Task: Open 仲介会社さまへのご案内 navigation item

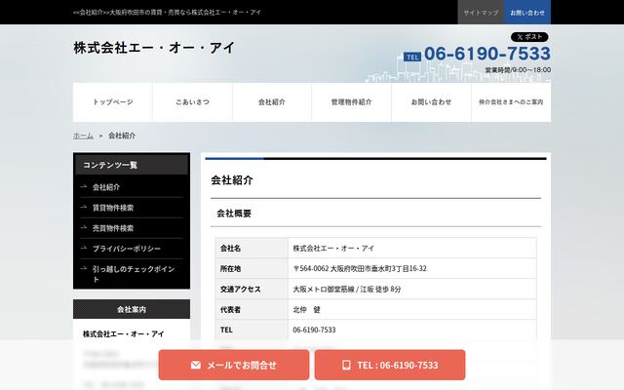Action: tap(511, 102)
